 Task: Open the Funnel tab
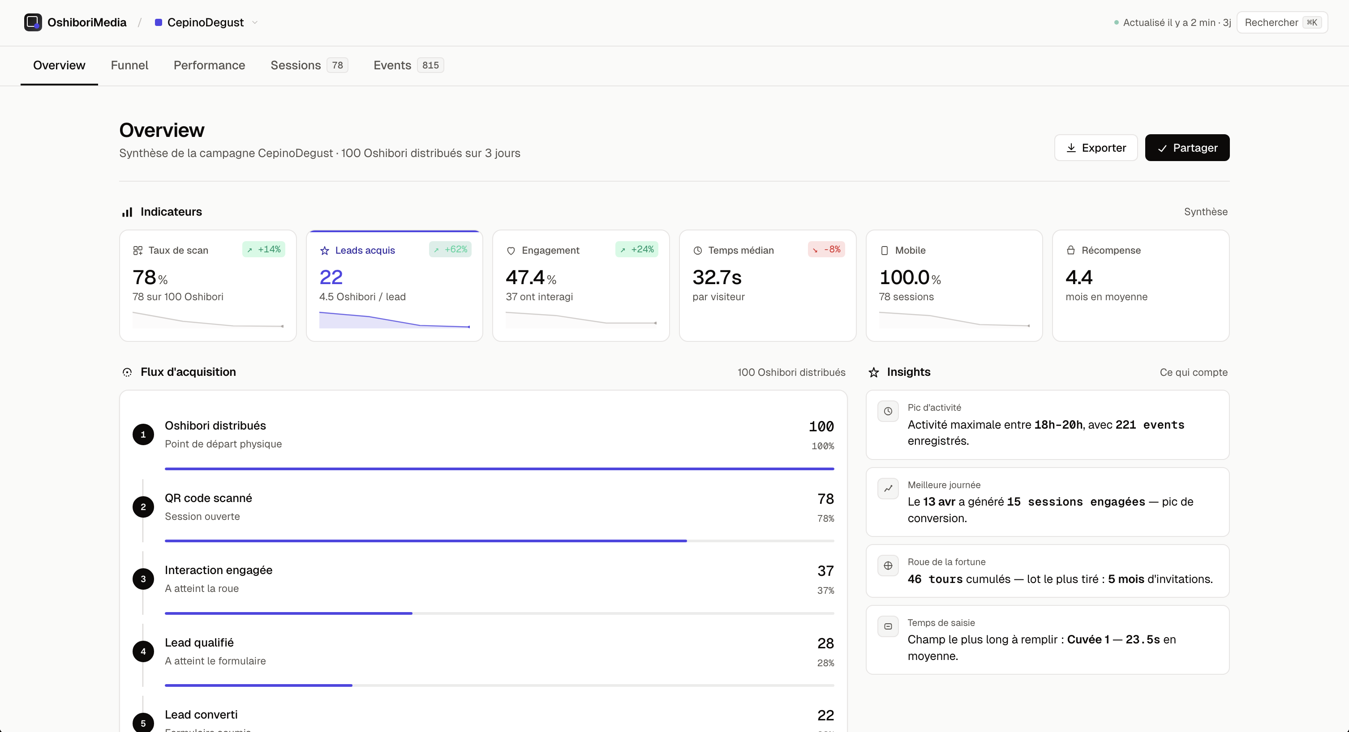(x=129, y=65)
